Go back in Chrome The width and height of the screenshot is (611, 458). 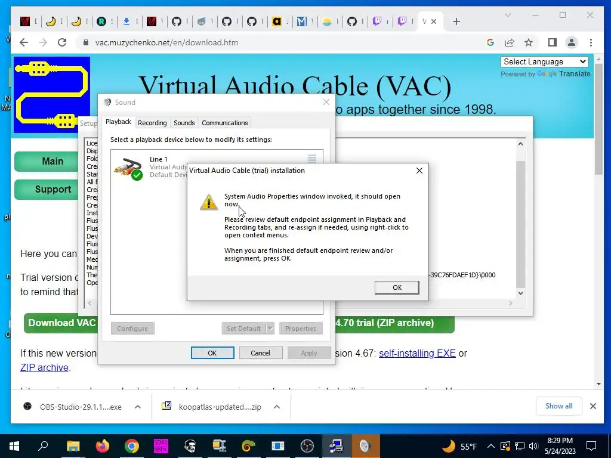click(x=24, y=42)
